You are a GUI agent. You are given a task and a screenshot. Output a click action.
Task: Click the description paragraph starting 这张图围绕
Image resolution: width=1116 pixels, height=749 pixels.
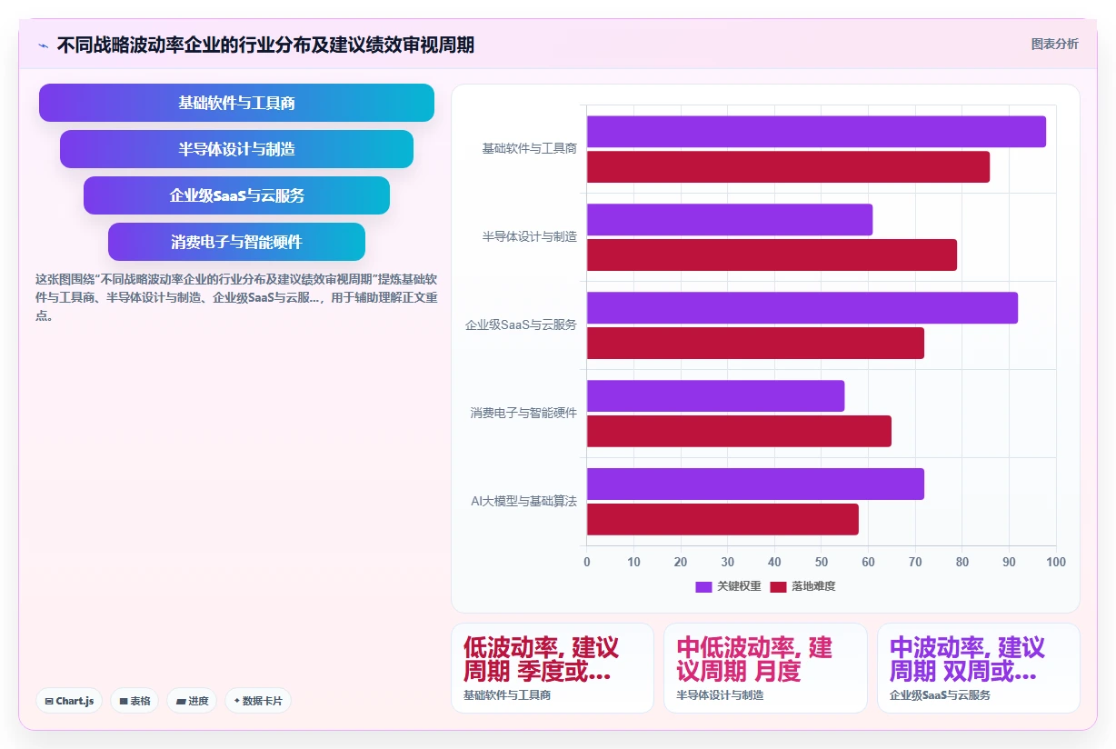click(236, 297)
